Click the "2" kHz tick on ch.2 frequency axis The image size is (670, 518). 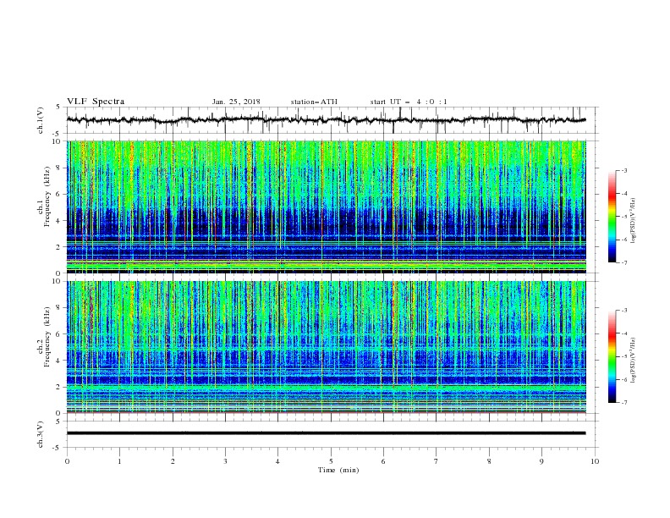tap(58, 387)
